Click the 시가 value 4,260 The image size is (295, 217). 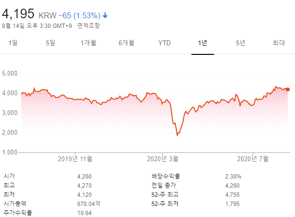84,177
